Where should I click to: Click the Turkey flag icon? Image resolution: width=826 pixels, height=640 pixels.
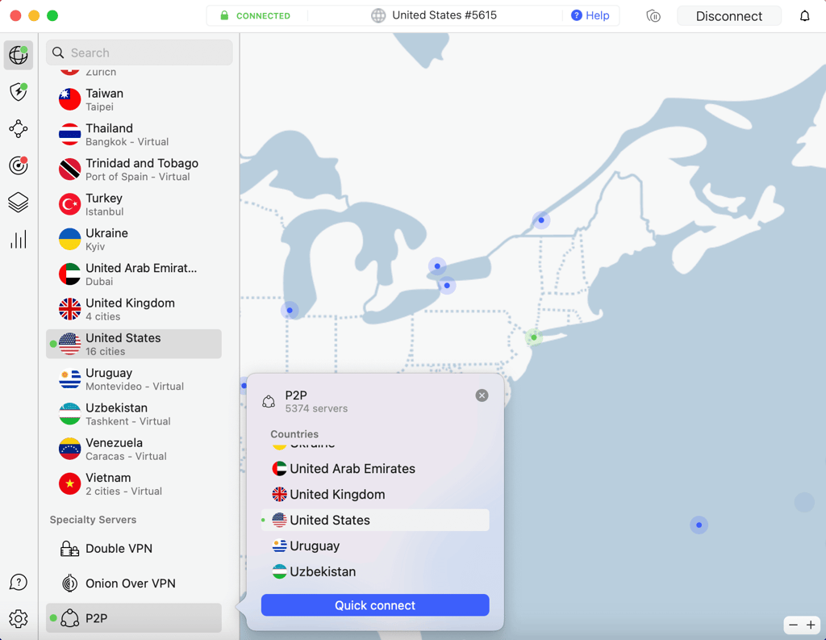point(69,204)
